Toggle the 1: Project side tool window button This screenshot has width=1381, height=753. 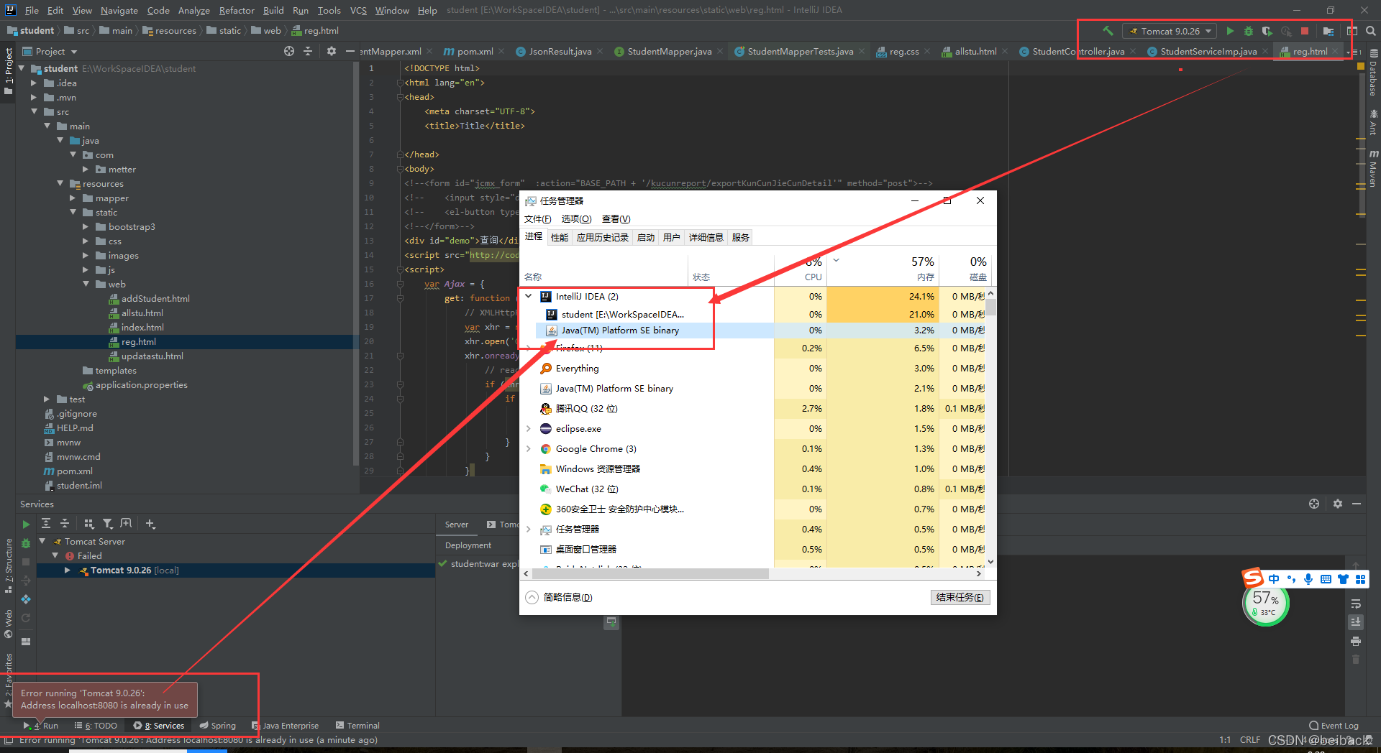(x=9, y=72)
